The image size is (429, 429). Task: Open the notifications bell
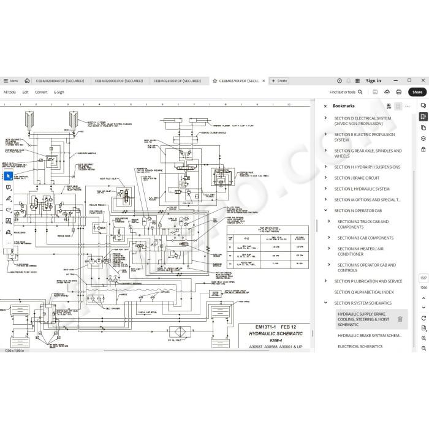click(x=349, y=81)
